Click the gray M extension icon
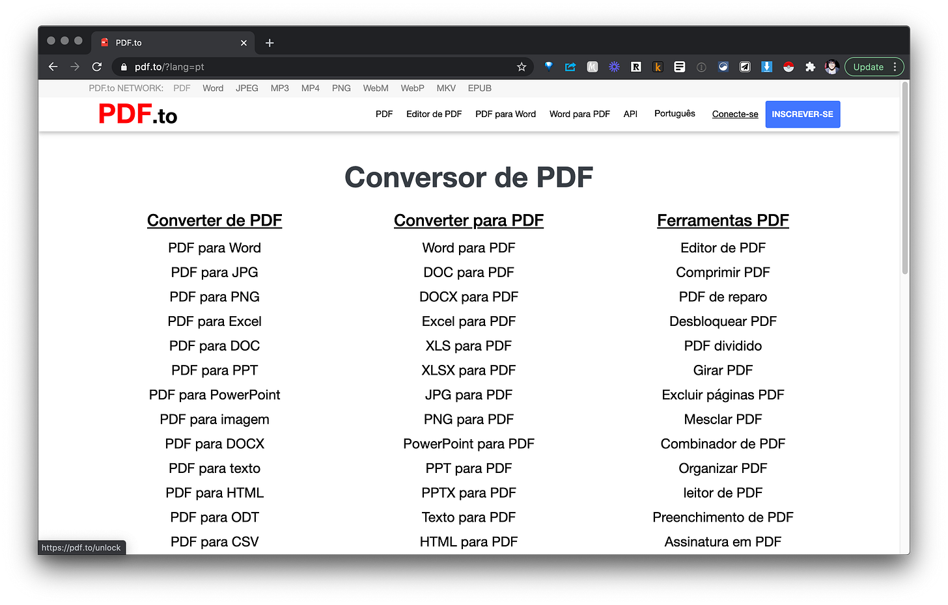948x605 pixels. click(x=592, y=66)
